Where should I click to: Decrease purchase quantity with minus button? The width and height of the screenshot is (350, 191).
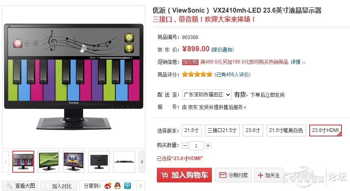(185, 146)
